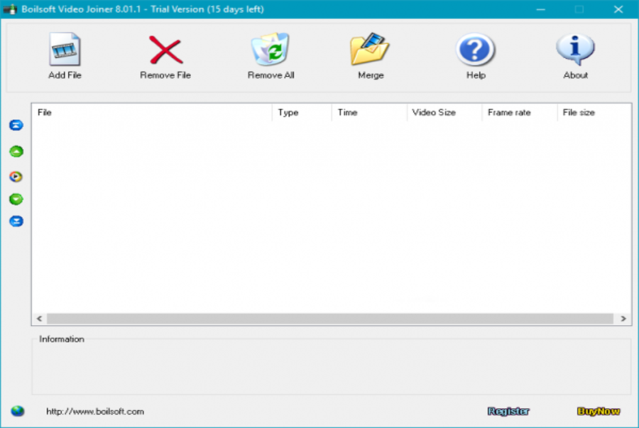Screen dimensions: 639x428
Task: Move file down with green down arrow
Action: pyautogui.click(x=16, y=199)
